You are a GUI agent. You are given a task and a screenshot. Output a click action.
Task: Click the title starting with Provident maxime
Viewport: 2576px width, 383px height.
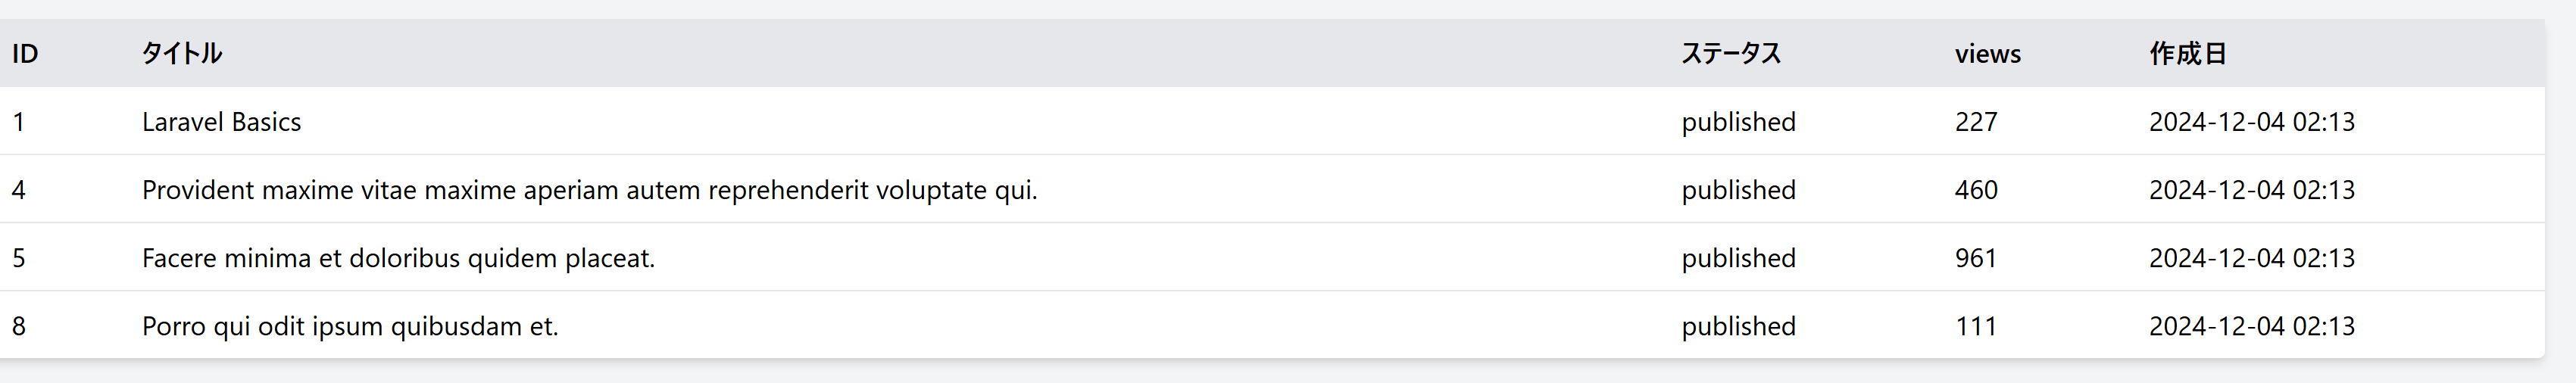(589, 190)
